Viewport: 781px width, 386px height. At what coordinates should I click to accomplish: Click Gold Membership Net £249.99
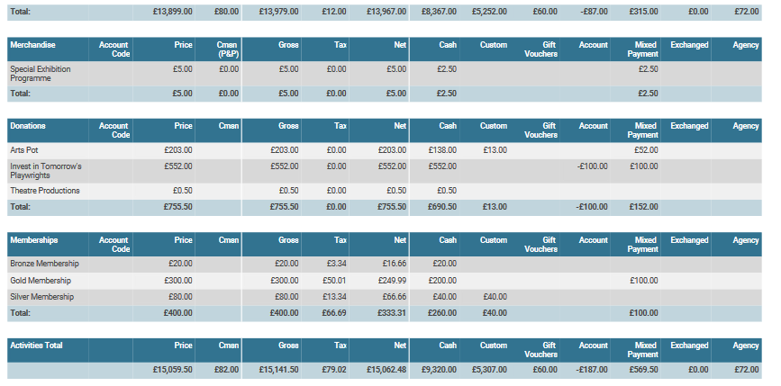392,281
